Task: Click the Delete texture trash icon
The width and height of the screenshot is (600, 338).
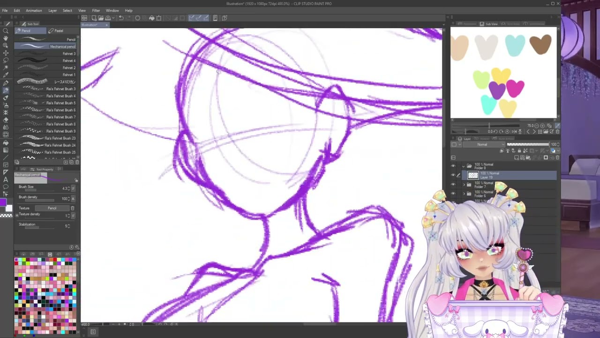Action: click(72, 208)
